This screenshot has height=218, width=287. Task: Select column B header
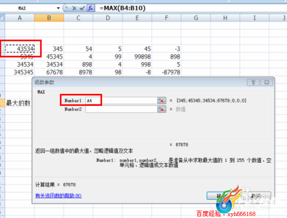[x=49, y=18]
